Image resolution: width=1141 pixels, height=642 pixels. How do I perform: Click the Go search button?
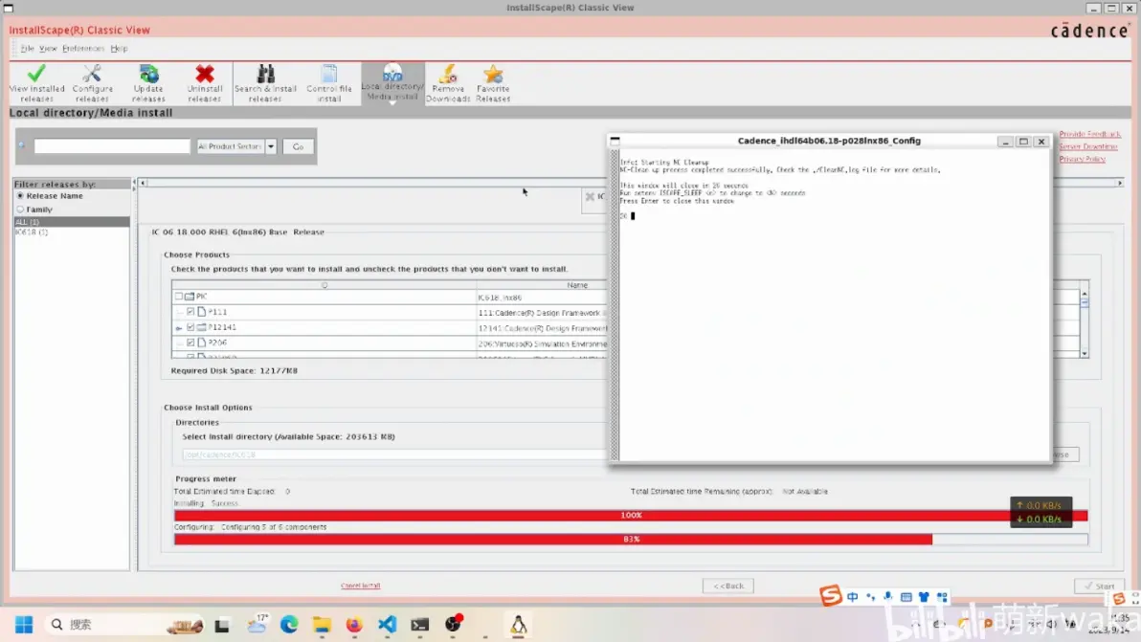[298, 146]
